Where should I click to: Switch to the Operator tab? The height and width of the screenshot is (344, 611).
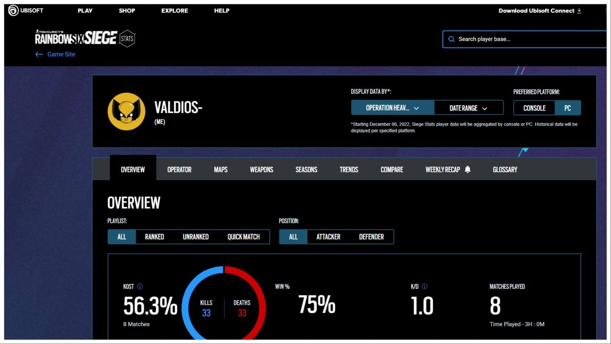pos(179,169)
